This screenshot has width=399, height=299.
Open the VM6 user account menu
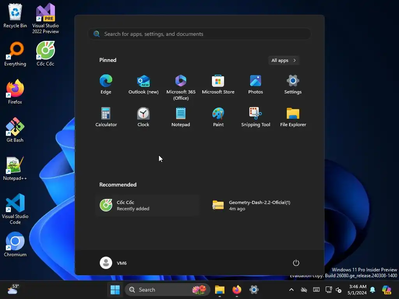pos(113,263)
